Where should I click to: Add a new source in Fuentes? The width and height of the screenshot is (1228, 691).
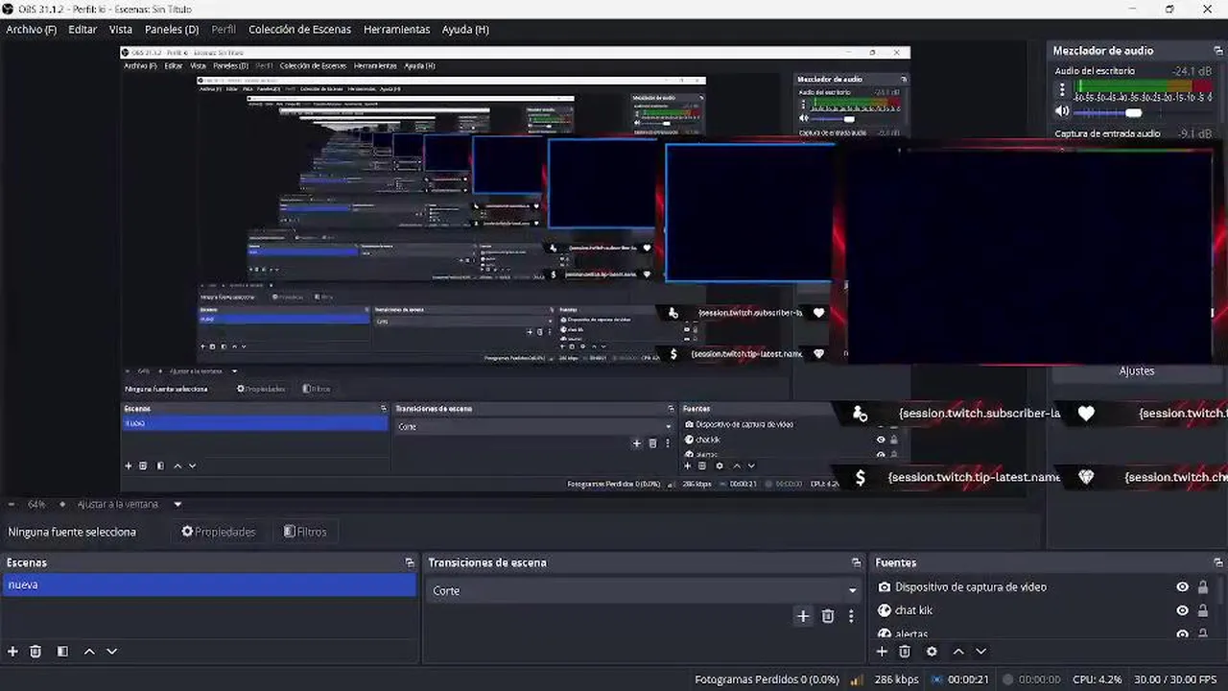point(882,652)
